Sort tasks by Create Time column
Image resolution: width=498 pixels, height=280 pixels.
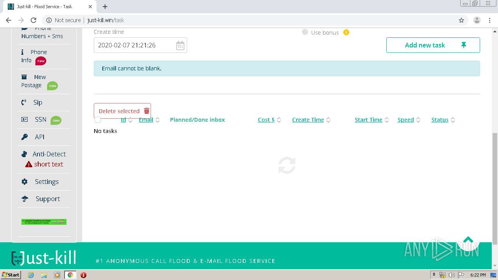pos(308,120)
